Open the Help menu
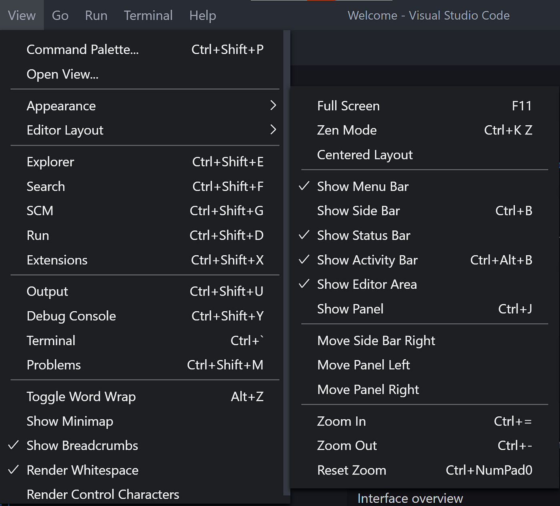 click(202, 15)
